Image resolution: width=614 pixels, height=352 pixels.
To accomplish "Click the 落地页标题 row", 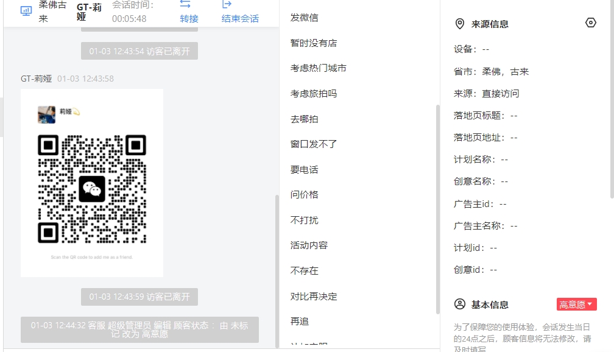I will pyautogui.click(x=485, y=116).
